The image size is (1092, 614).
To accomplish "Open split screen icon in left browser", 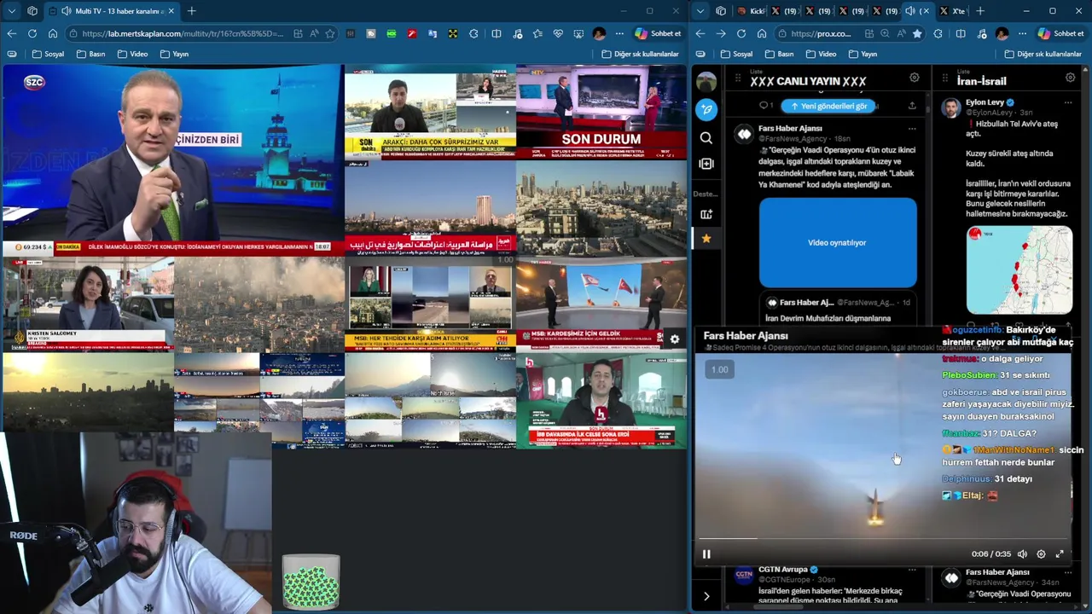I will (x=497, y=33).
